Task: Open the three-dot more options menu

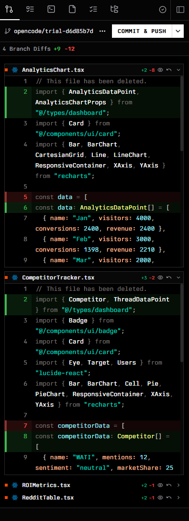Action: pyautogui.click(x=102, y=31)
